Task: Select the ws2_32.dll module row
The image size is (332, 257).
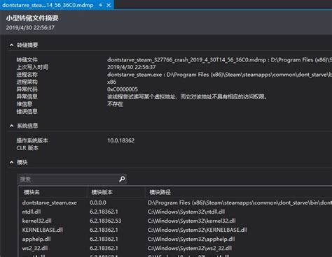Action: (176, 248)
